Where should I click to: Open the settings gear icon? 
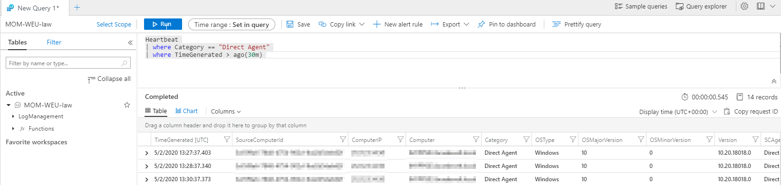(x=745, y=7)
